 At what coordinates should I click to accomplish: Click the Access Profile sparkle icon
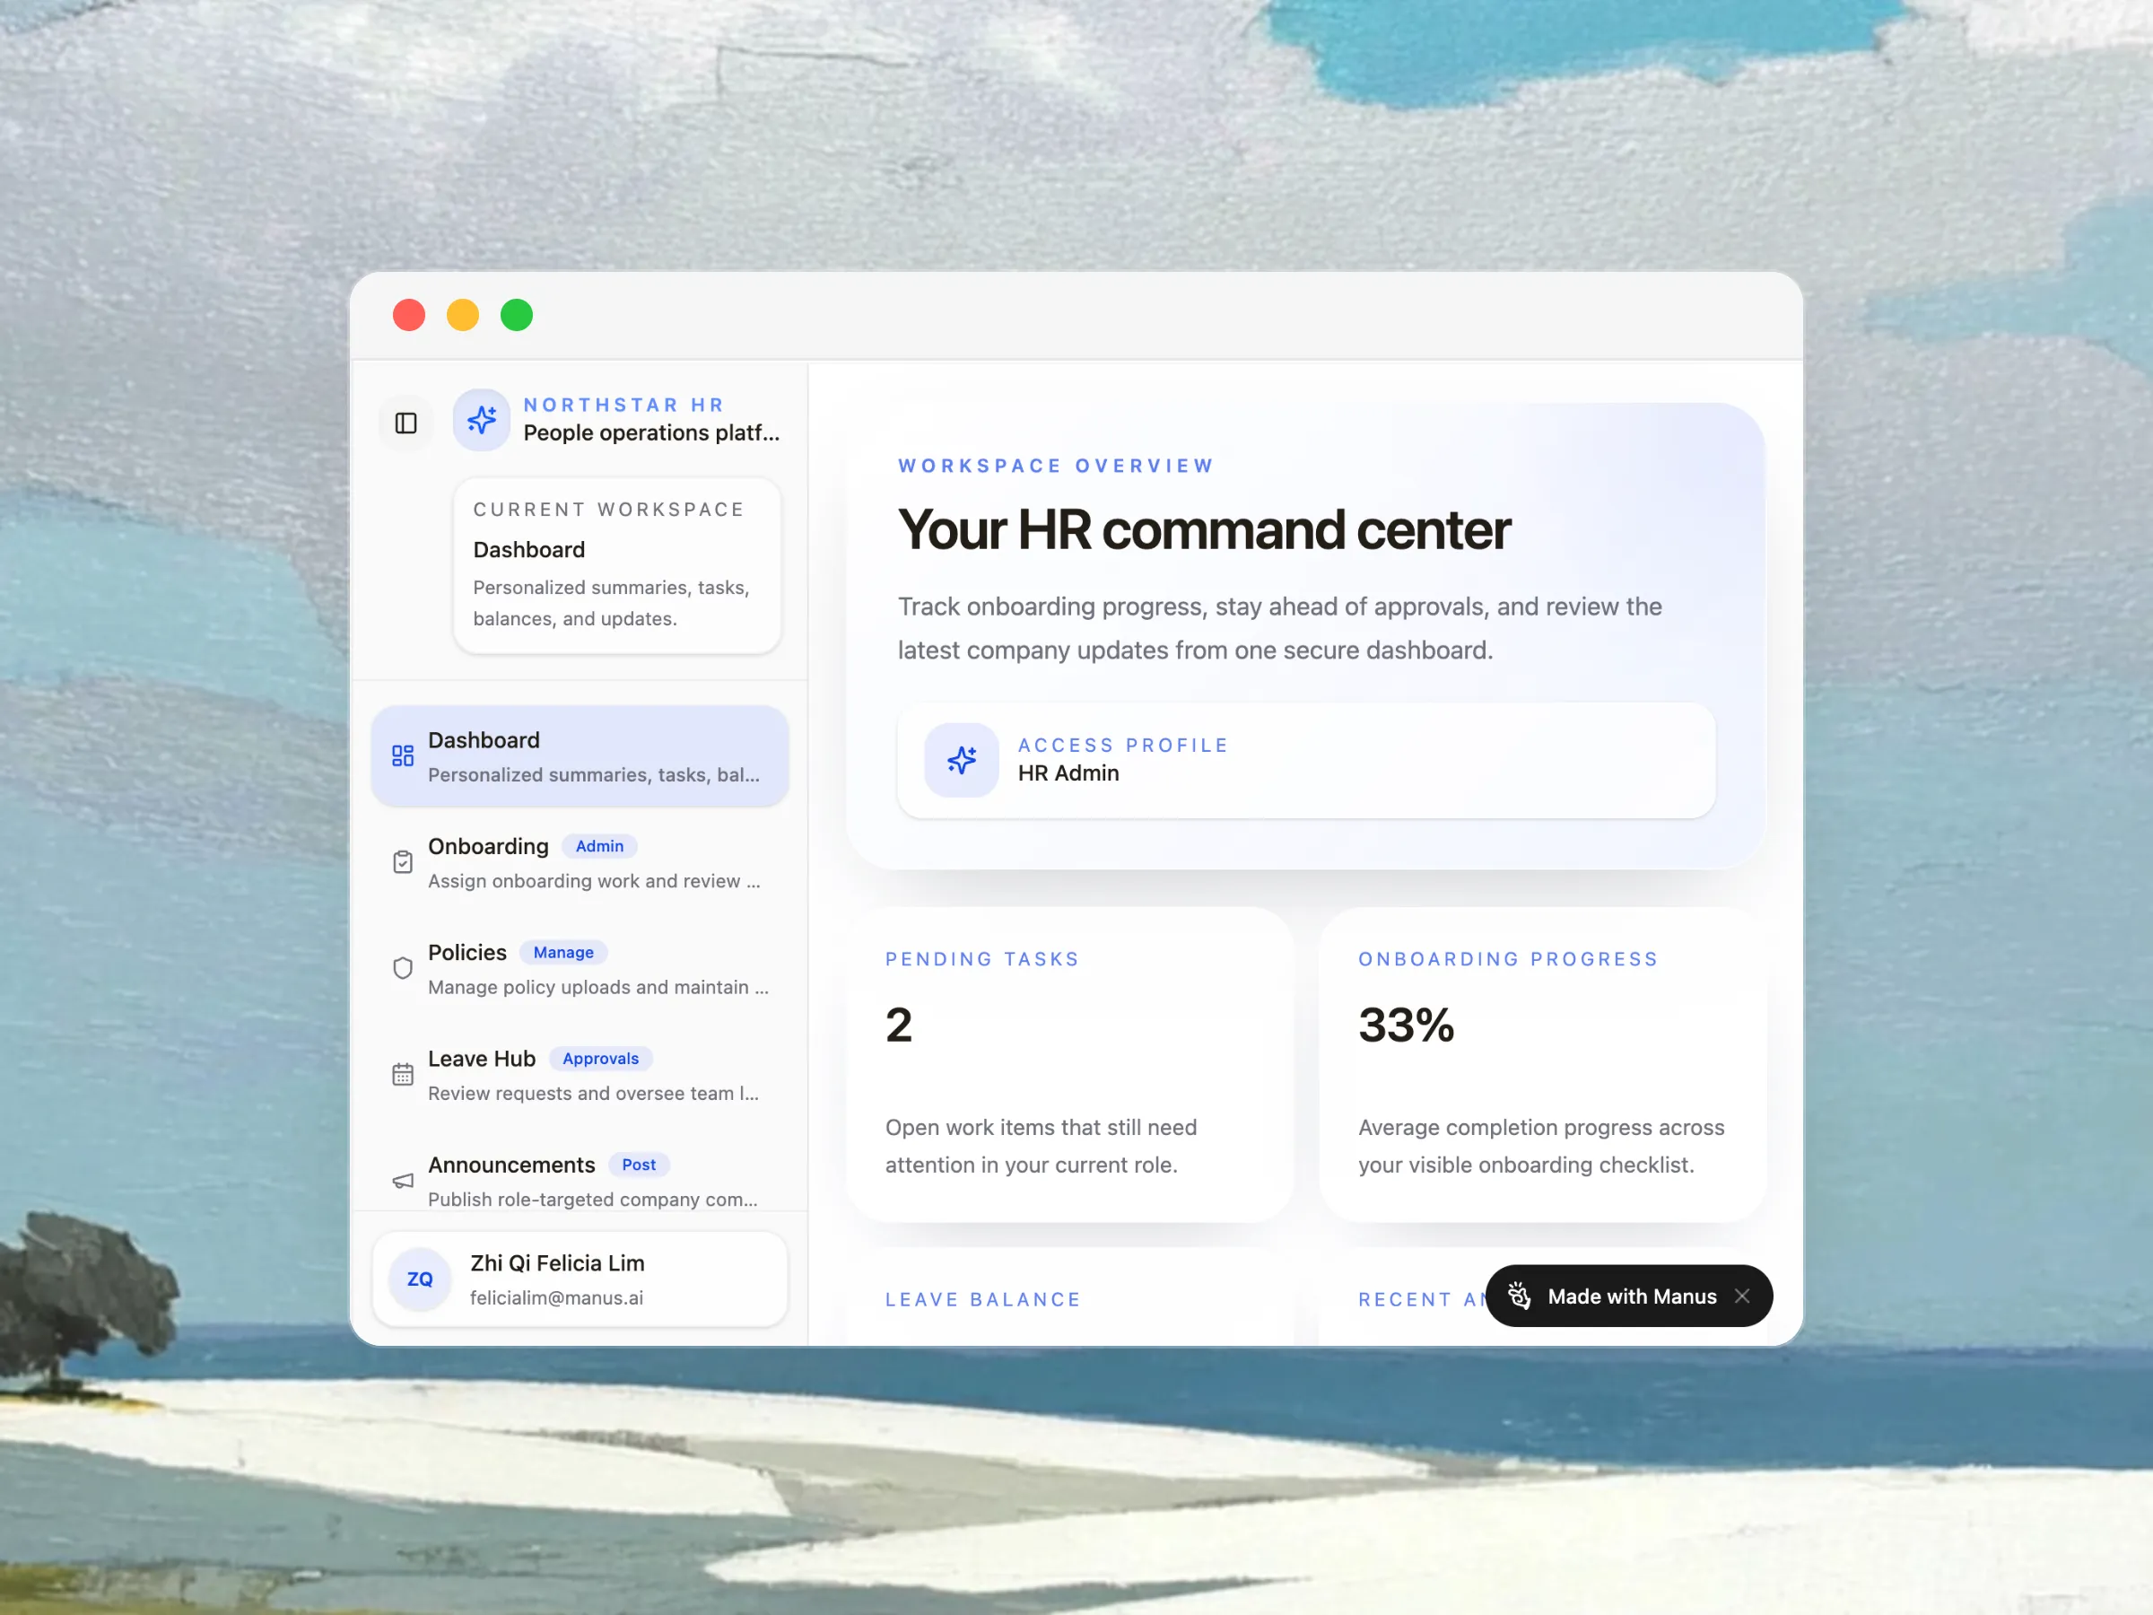pos(961,759)
